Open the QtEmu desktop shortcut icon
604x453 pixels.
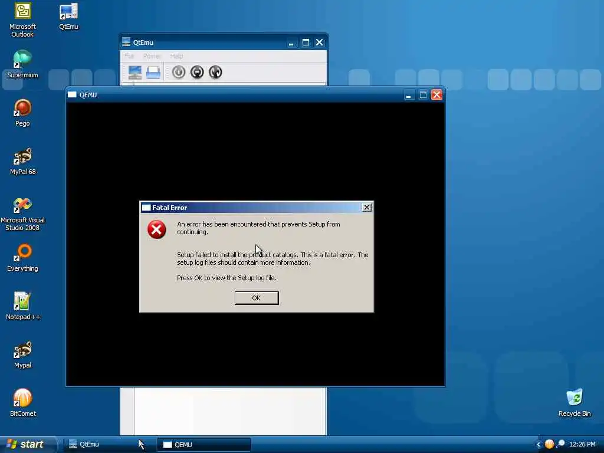pos(68,16)
